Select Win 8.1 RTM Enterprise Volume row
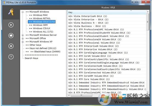Image resolution: width=152 pixels, height=106 pixels. [107, 49]
